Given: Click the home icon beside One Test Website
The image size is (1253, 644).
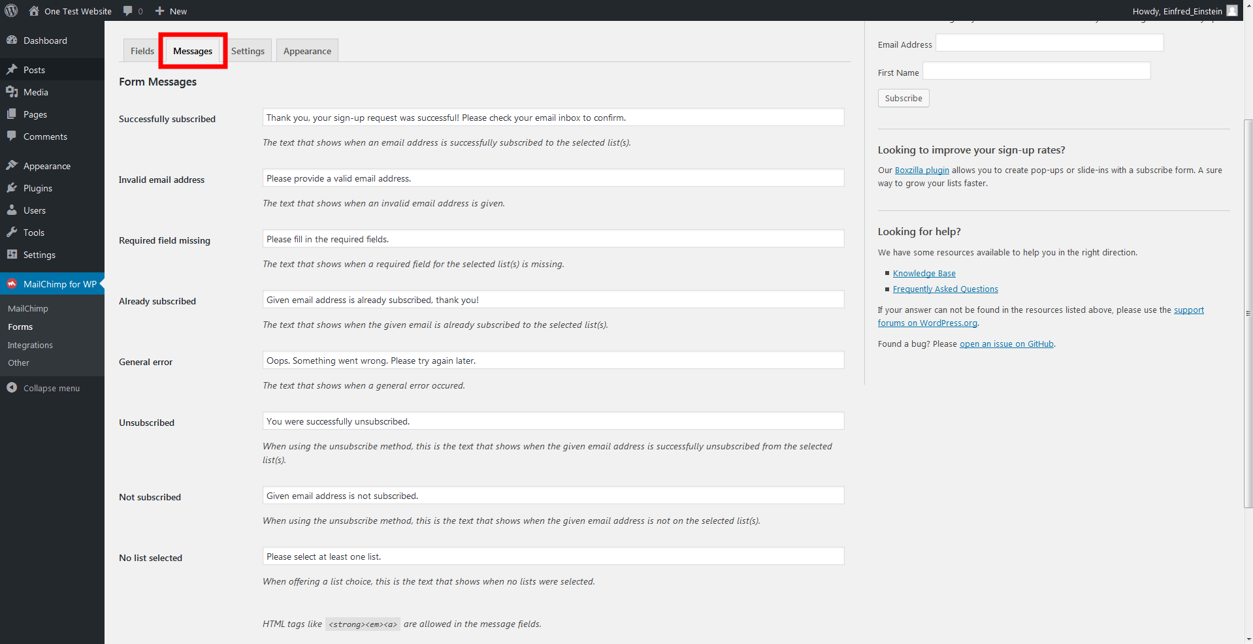Looking at the screenshot, I should (x=34, y=11).
